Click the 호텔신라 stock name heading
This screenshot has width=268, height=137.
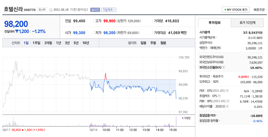(x=13, y=9)
